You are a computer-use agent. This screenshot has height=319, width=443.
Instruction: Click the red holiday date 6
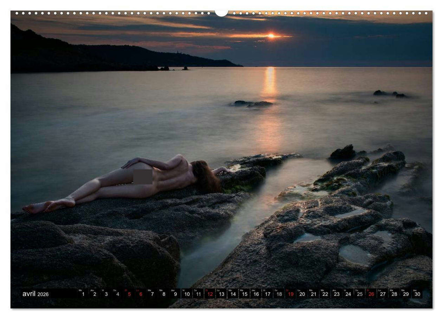coord(140,294)
